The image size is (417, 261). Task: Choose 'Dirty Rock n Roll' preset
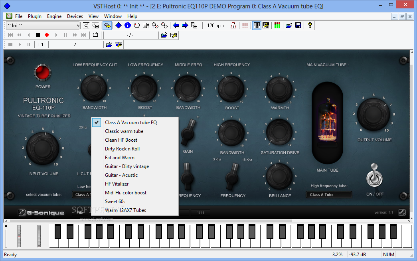135,149
